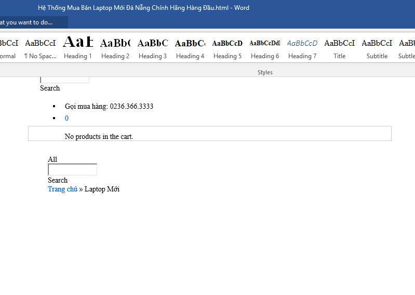Apply the Title style

coord(340,48)
